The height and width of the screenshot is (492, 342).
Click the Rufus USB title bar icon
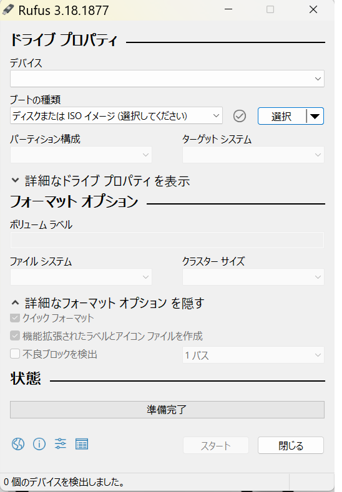[x=8, y=10]
